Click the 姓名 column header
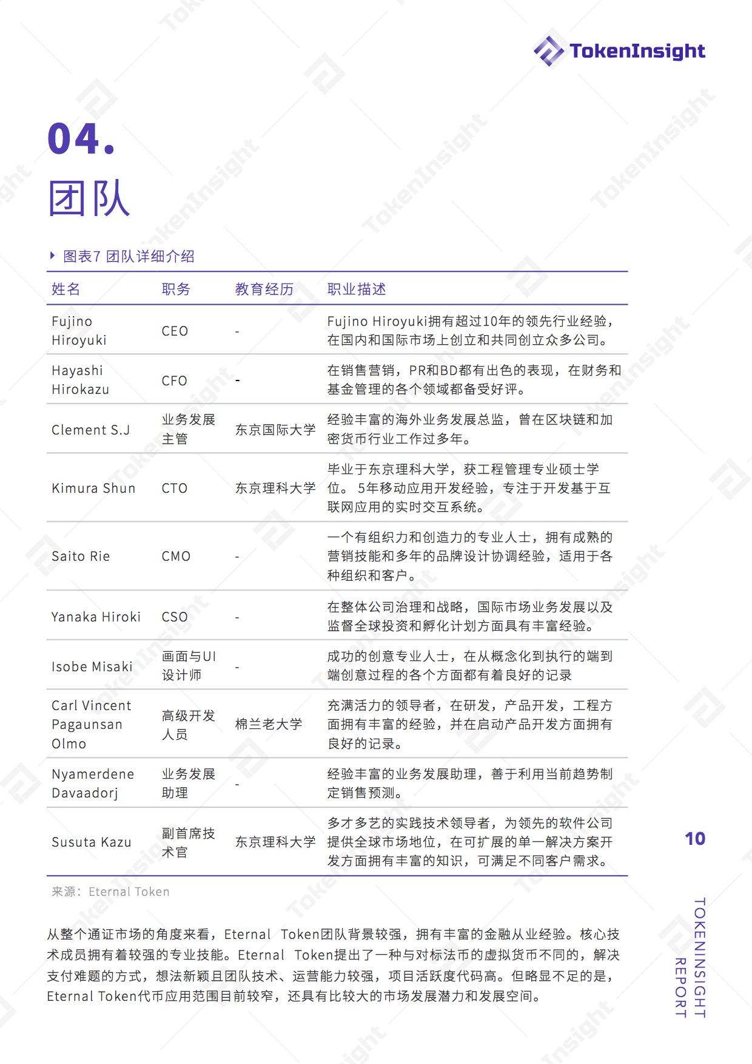 [x=66, y=289]
